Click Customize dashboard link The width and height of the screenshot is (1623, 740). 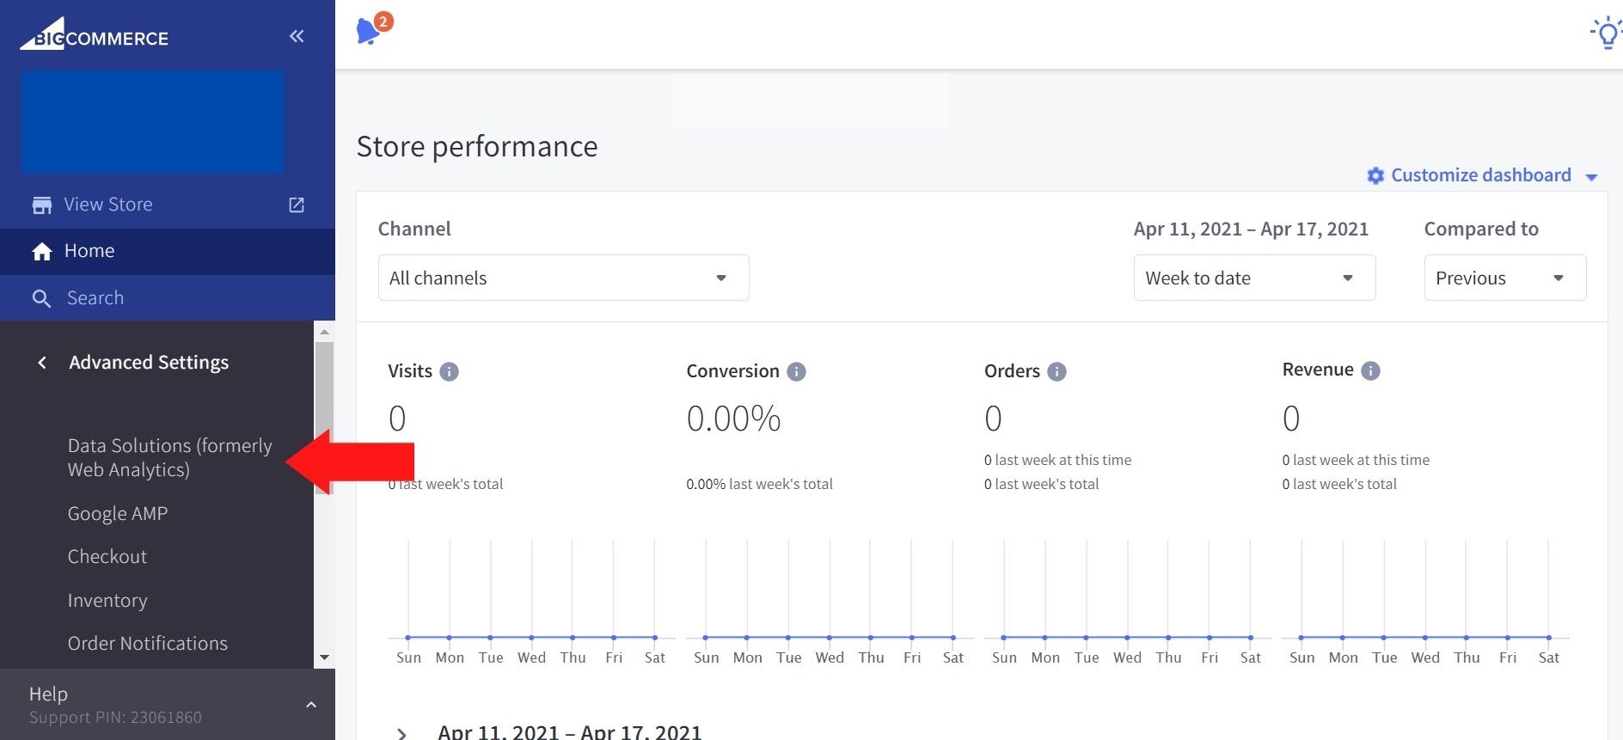(1480, 175)
